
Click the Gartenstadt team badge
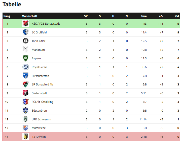tap(26, 93)
